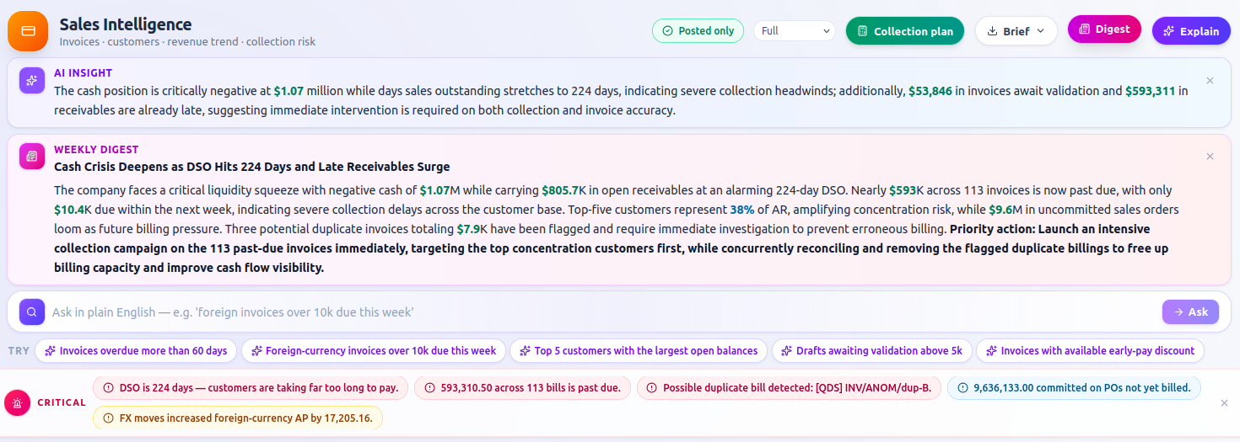This screenshot has height=442, width=1240.
Task: Click the Weekly Digest newspaper icon
Action: 32,156
